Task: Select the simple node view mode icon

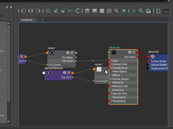Action: (87, 11)
